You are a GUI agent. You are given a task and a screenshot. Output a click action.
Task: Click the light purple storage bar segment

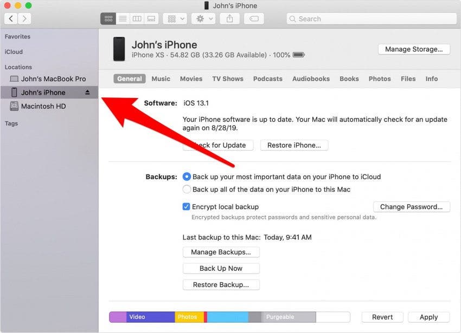[118, 317]
